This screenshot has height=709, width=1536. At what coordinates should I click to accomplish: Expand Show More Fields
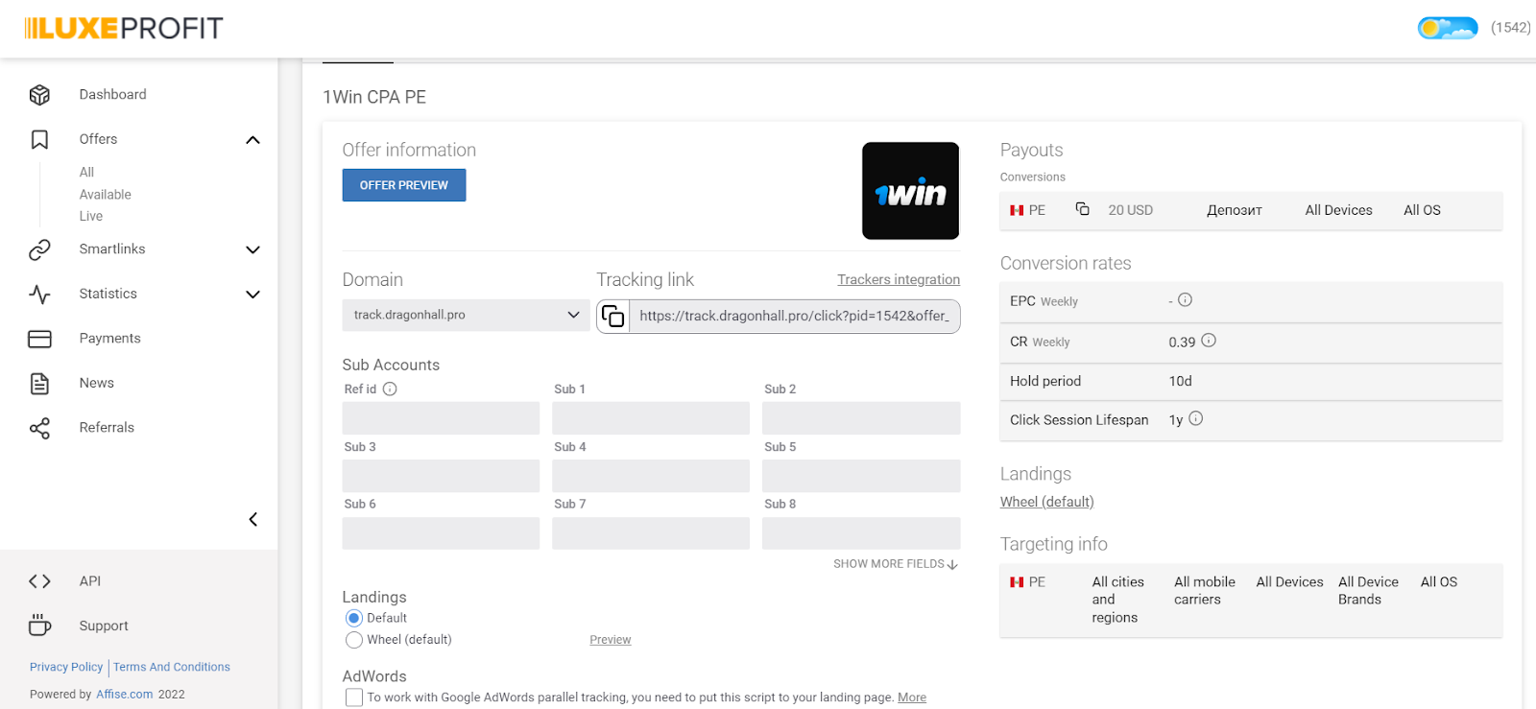click(x=896, y=564)
